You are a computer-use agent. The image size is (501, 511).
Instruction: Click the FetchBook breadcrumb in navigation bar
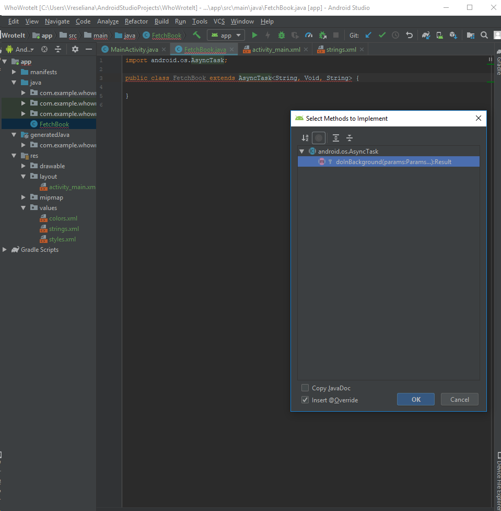(x=162, y=35)
